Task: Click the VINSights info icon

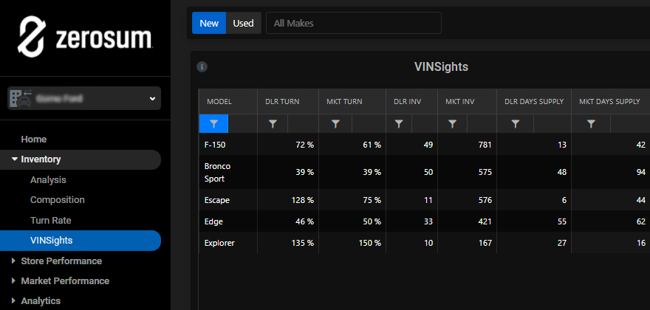Action: (202, 66)
